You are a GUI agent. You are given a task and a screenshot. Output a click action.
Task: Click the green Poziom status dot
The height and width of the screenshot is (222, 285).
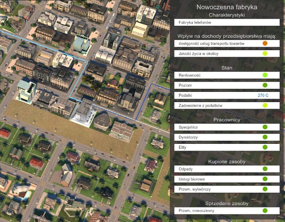tap(265, 85)
